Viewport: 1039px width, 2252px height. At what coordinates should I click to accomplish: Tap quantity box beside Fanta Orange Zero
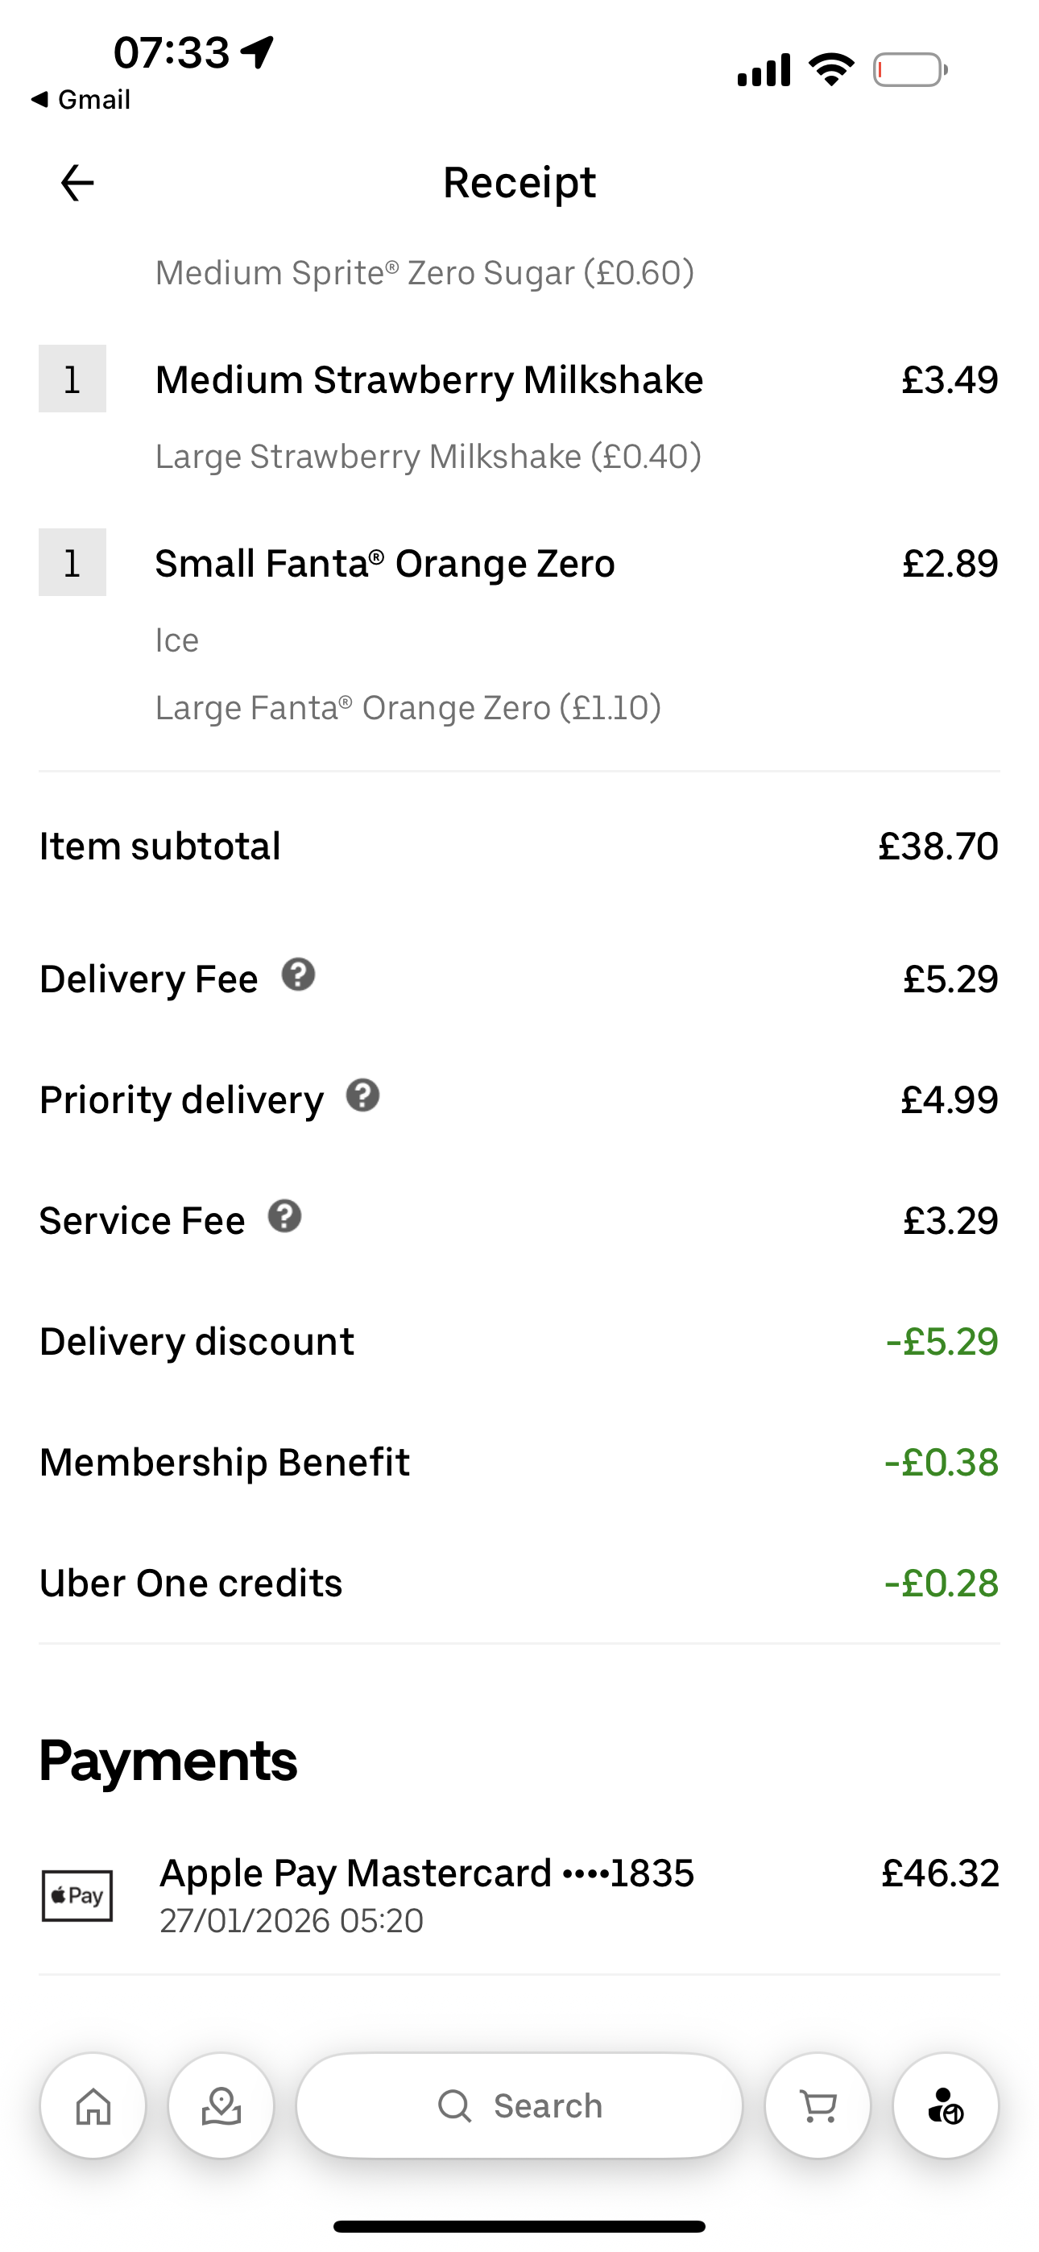[x=72, y=562]
